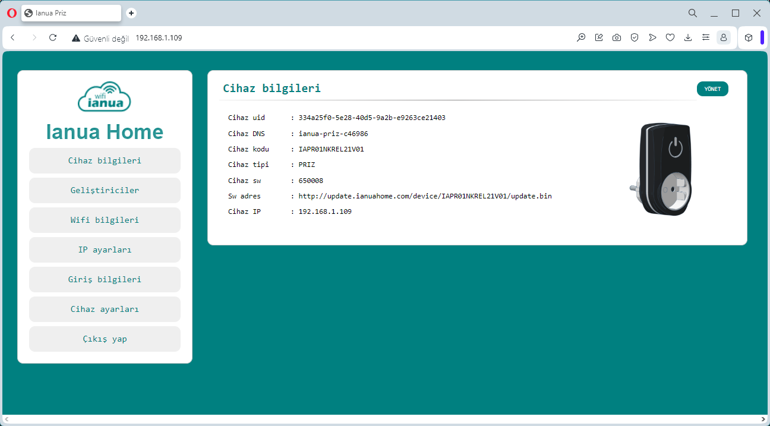Click the purple sidebar strip icon
This screenshot has width=770, height=426.
point(762,37)
